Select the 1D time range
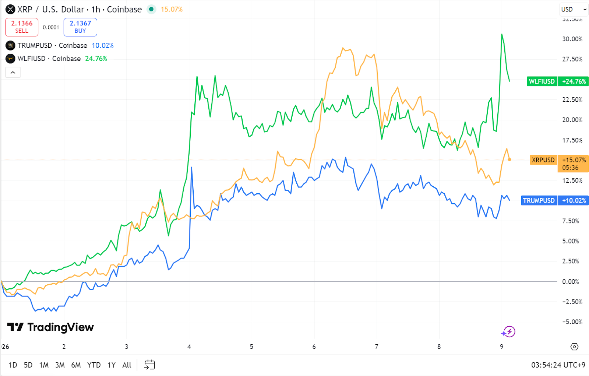This screenshot has height=376, width=589. pyautogui.click(x=13, y=365)
